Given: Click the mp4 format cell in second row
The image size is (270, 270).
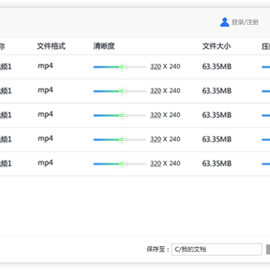Looking at the screenshot, I should (46, 91).
